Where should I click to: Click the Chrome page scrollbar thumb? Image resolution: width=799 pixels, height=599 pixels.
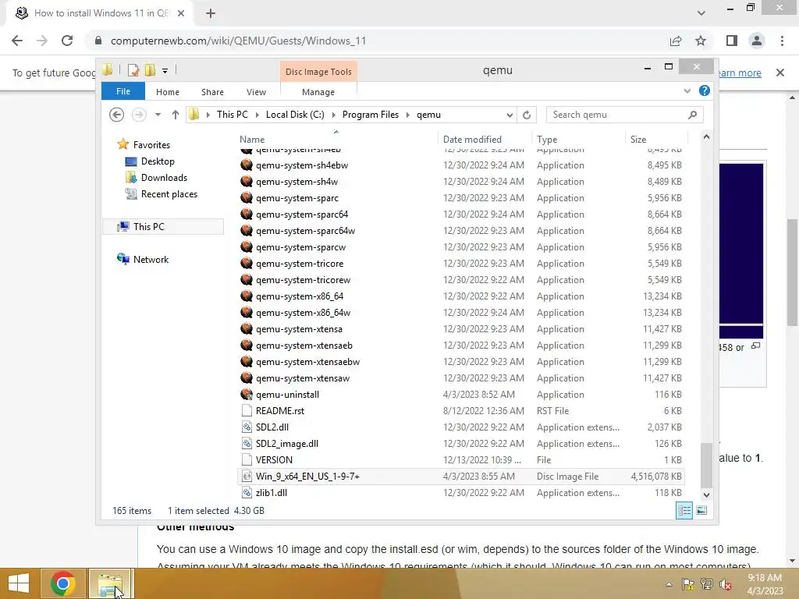[793, 272]
